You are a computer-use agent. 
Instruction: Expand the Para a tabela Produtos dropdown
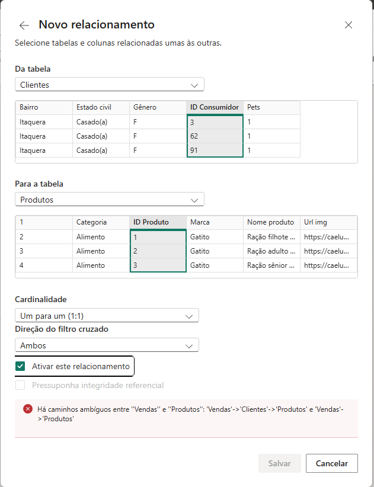tap(109, 200)
